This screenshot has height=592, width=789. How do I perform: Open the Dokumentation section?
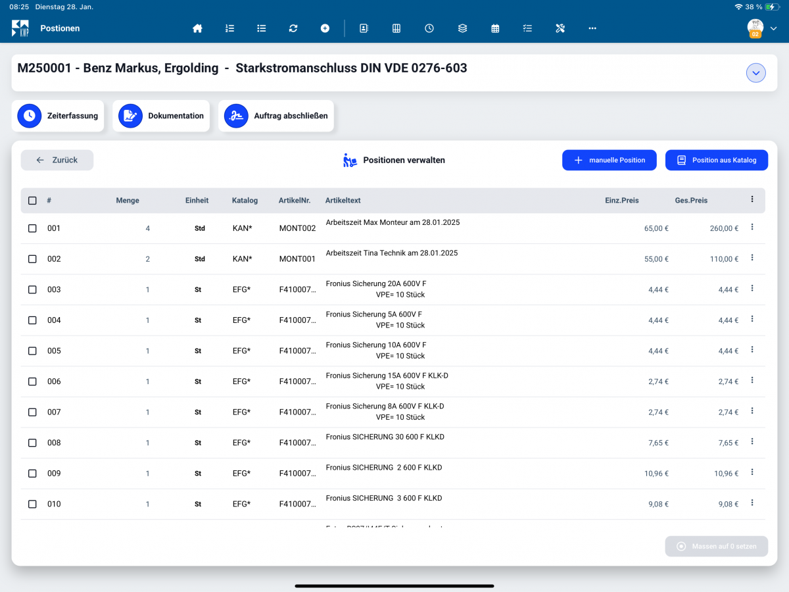(161, 116)
